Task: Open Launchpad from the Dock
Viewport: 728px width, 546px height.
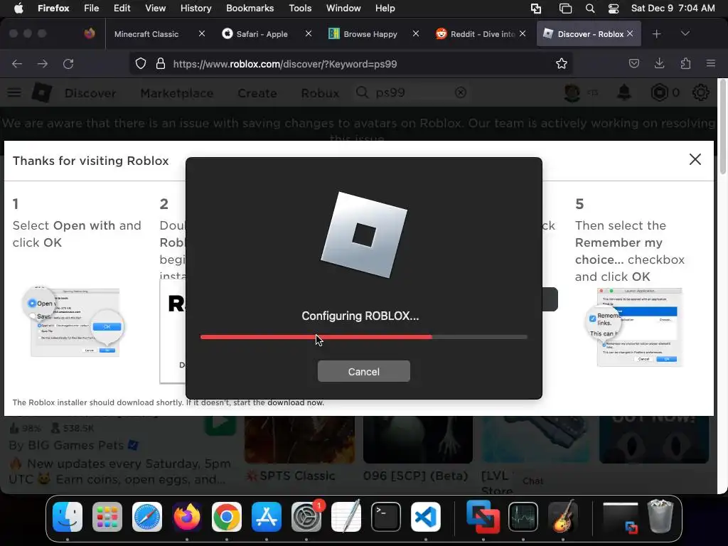Action: (107, 517)
